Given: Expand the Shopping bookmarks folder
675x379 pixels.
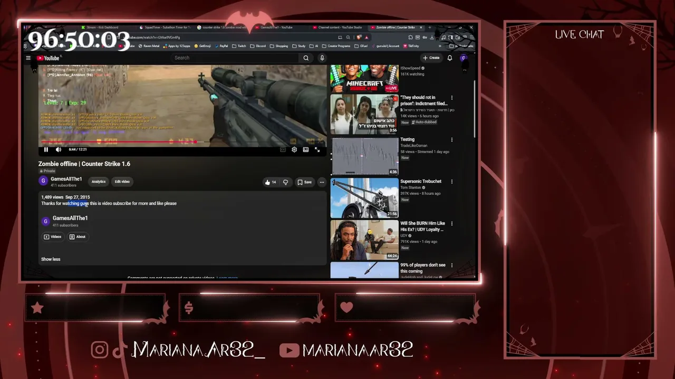Looking at the screenshot, I should click(x=279, y=46).
